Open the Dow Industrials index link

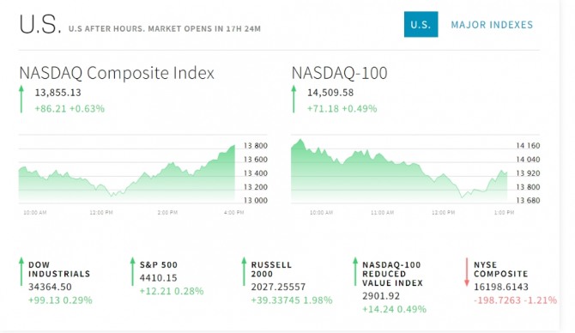[x=59, y=269]
